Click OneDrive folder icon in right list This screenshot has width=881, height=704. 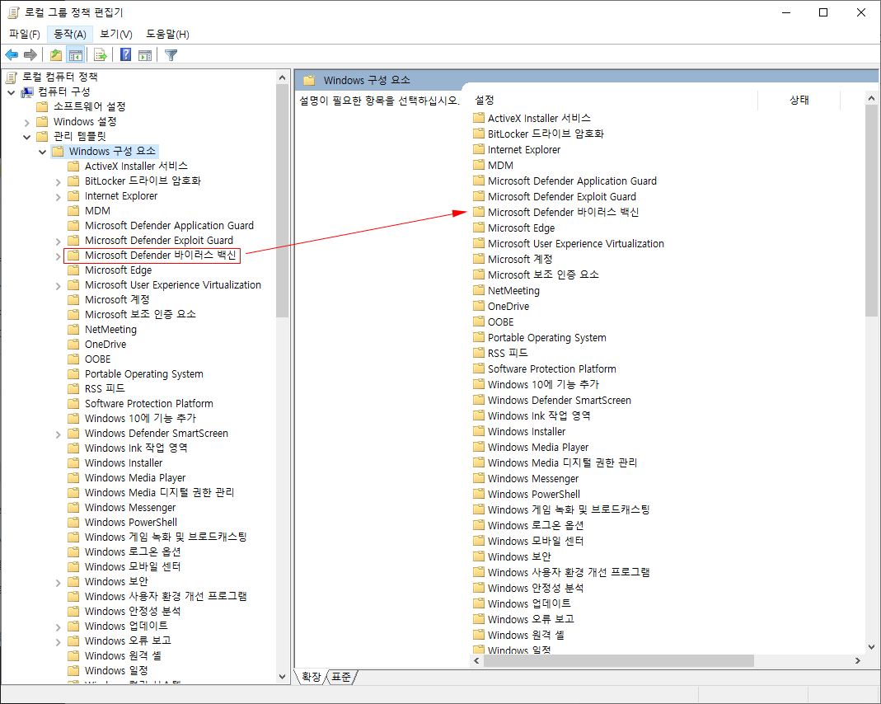click(479, 306)
